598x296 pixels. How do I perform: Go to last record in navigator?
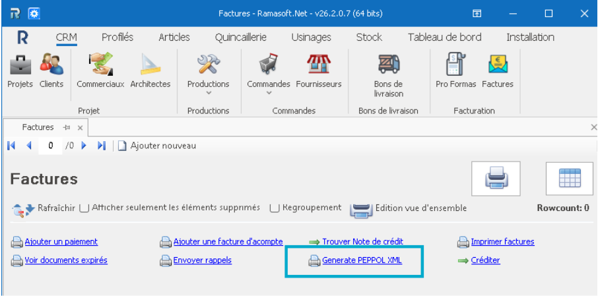(x=102, y=146)
